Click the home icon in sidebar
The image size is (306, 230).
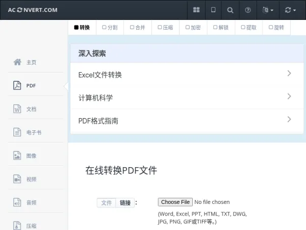(x=17, y=62)
